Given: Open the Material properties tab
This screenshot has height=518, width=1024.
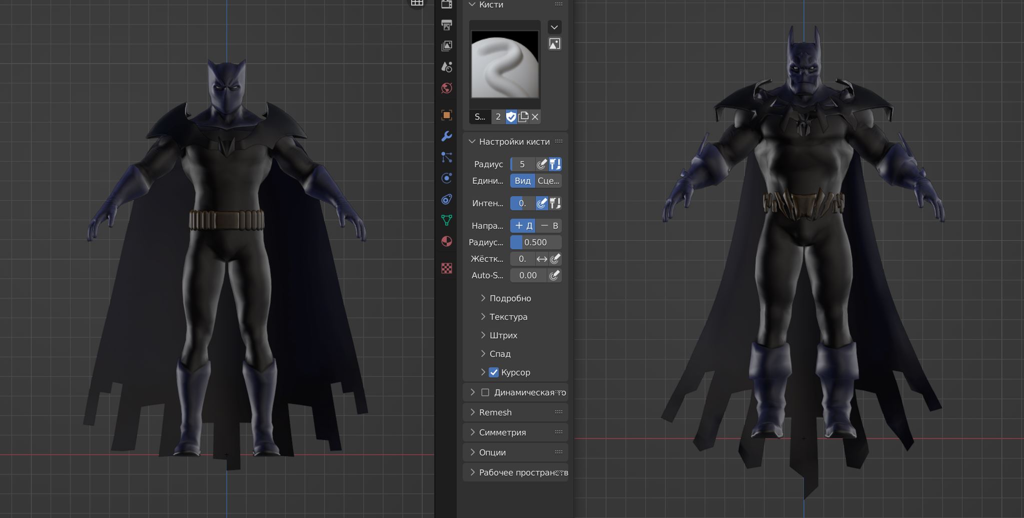Looking at the screenshot, I should point(447,242).
